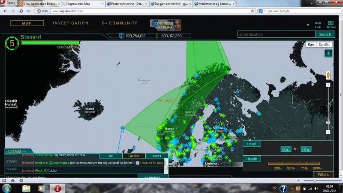Toggle the Restrict to map checkbox

pyautogui.click(x=137, y=163)
